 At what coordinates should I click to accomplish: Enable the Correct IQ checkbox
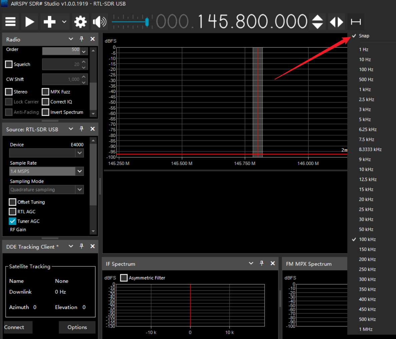[x=46, y=102]
